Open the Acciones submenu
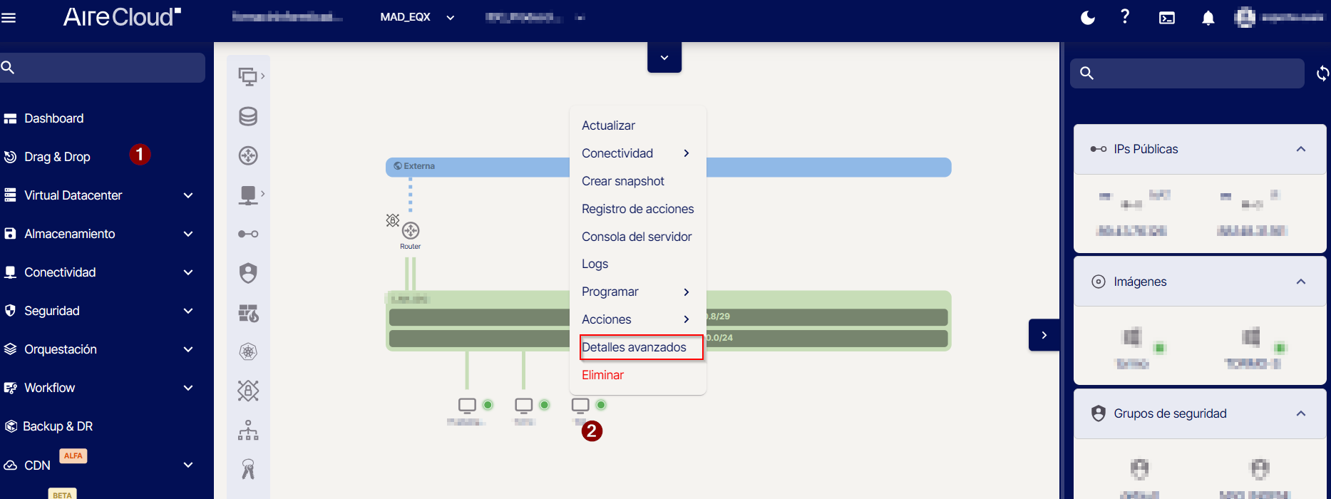Viewport: 1331px width, 499px height. point(636,319)
